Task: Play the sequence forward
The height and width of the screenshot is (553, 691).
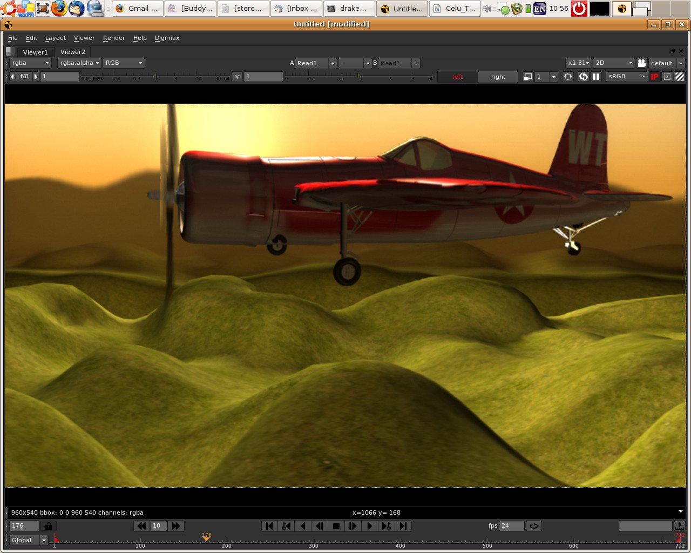Action: (x=370, y=526)
